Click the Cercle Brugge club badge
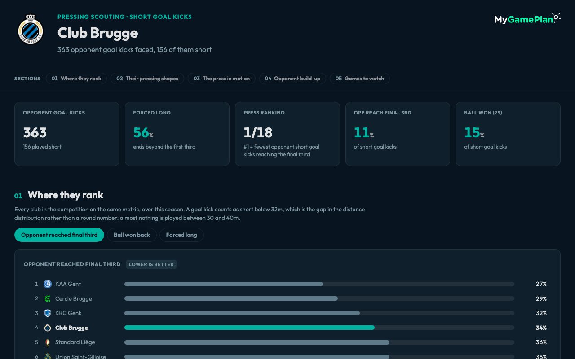 coord(48,298)
